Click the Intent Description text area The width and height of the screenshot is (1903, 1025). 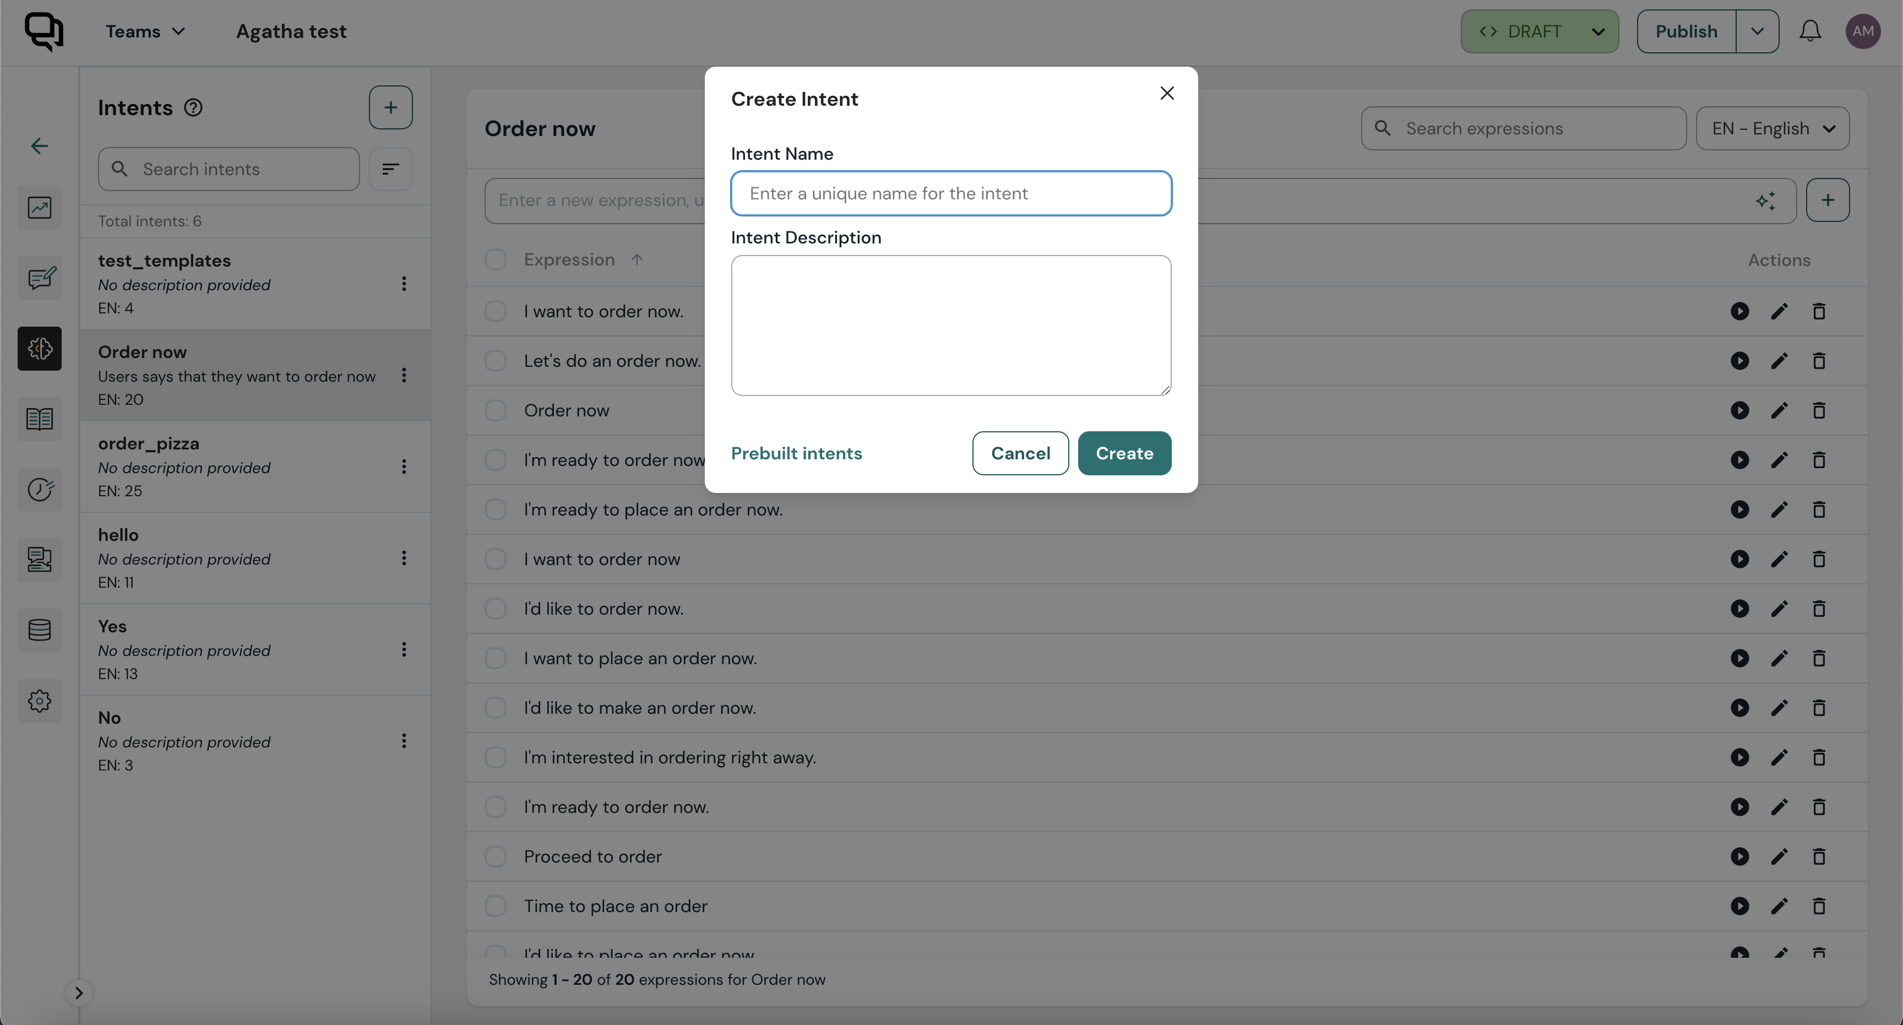click(951, 325)
